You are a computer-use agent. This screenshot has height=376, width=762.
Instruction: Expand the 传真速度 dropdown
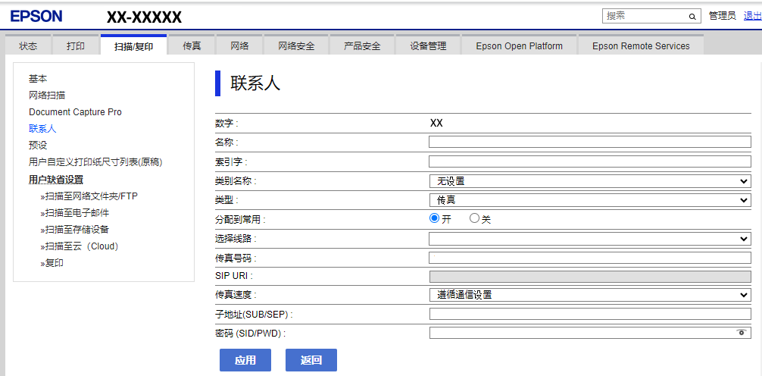(x=589, y=295)
